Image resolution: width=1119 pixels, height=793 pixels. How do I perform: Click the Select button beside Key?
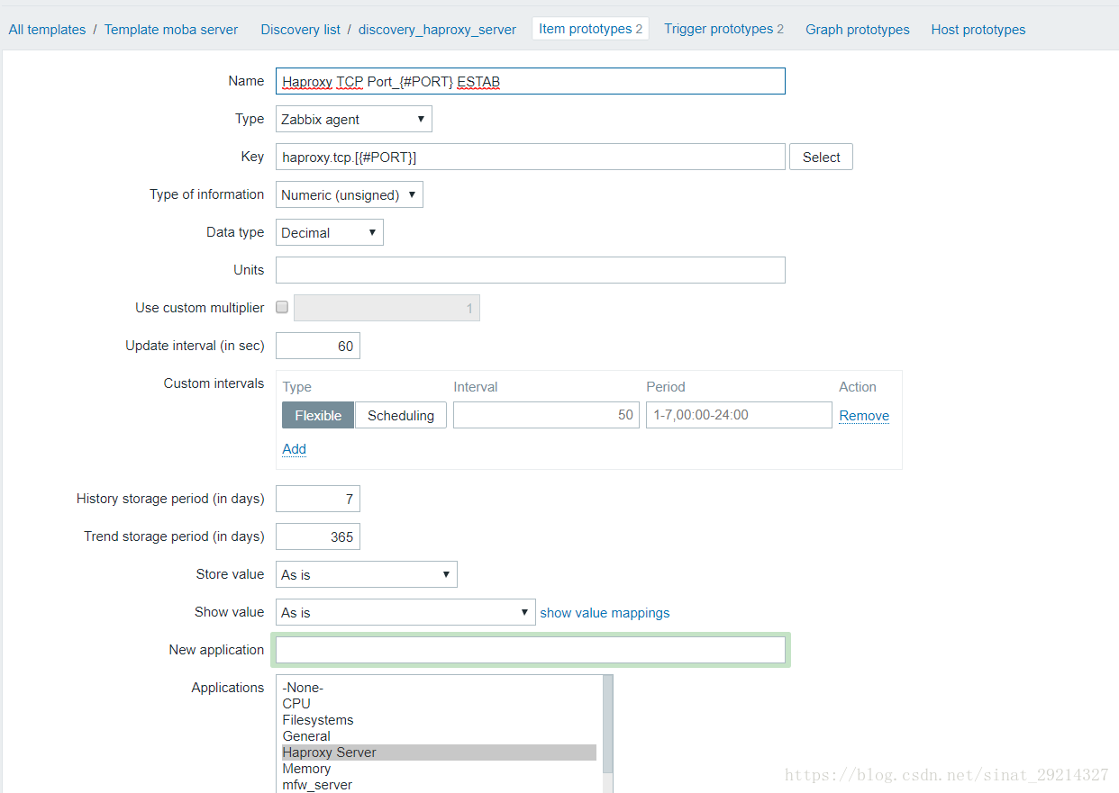tap(821, 157)
